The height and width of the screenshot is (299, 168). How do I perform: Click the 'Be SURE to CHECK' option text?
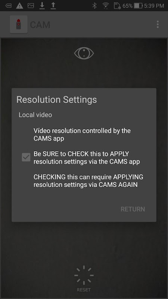point(87,158)
